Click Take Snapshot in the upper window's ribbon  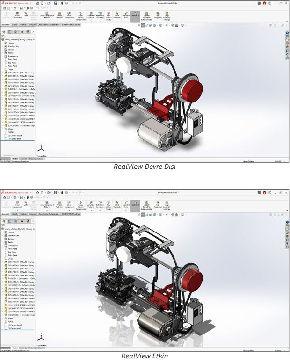[157, 15]
